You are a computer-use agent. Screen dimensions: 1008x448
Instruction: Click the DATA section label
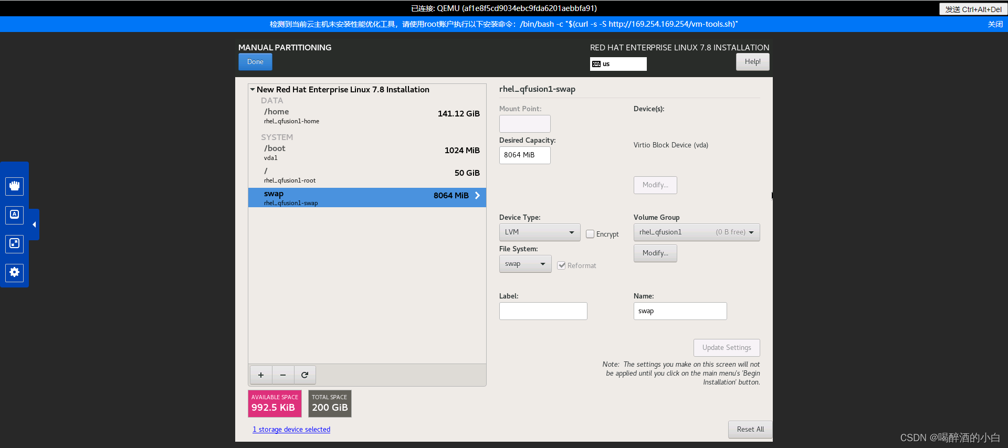(272, 101)
